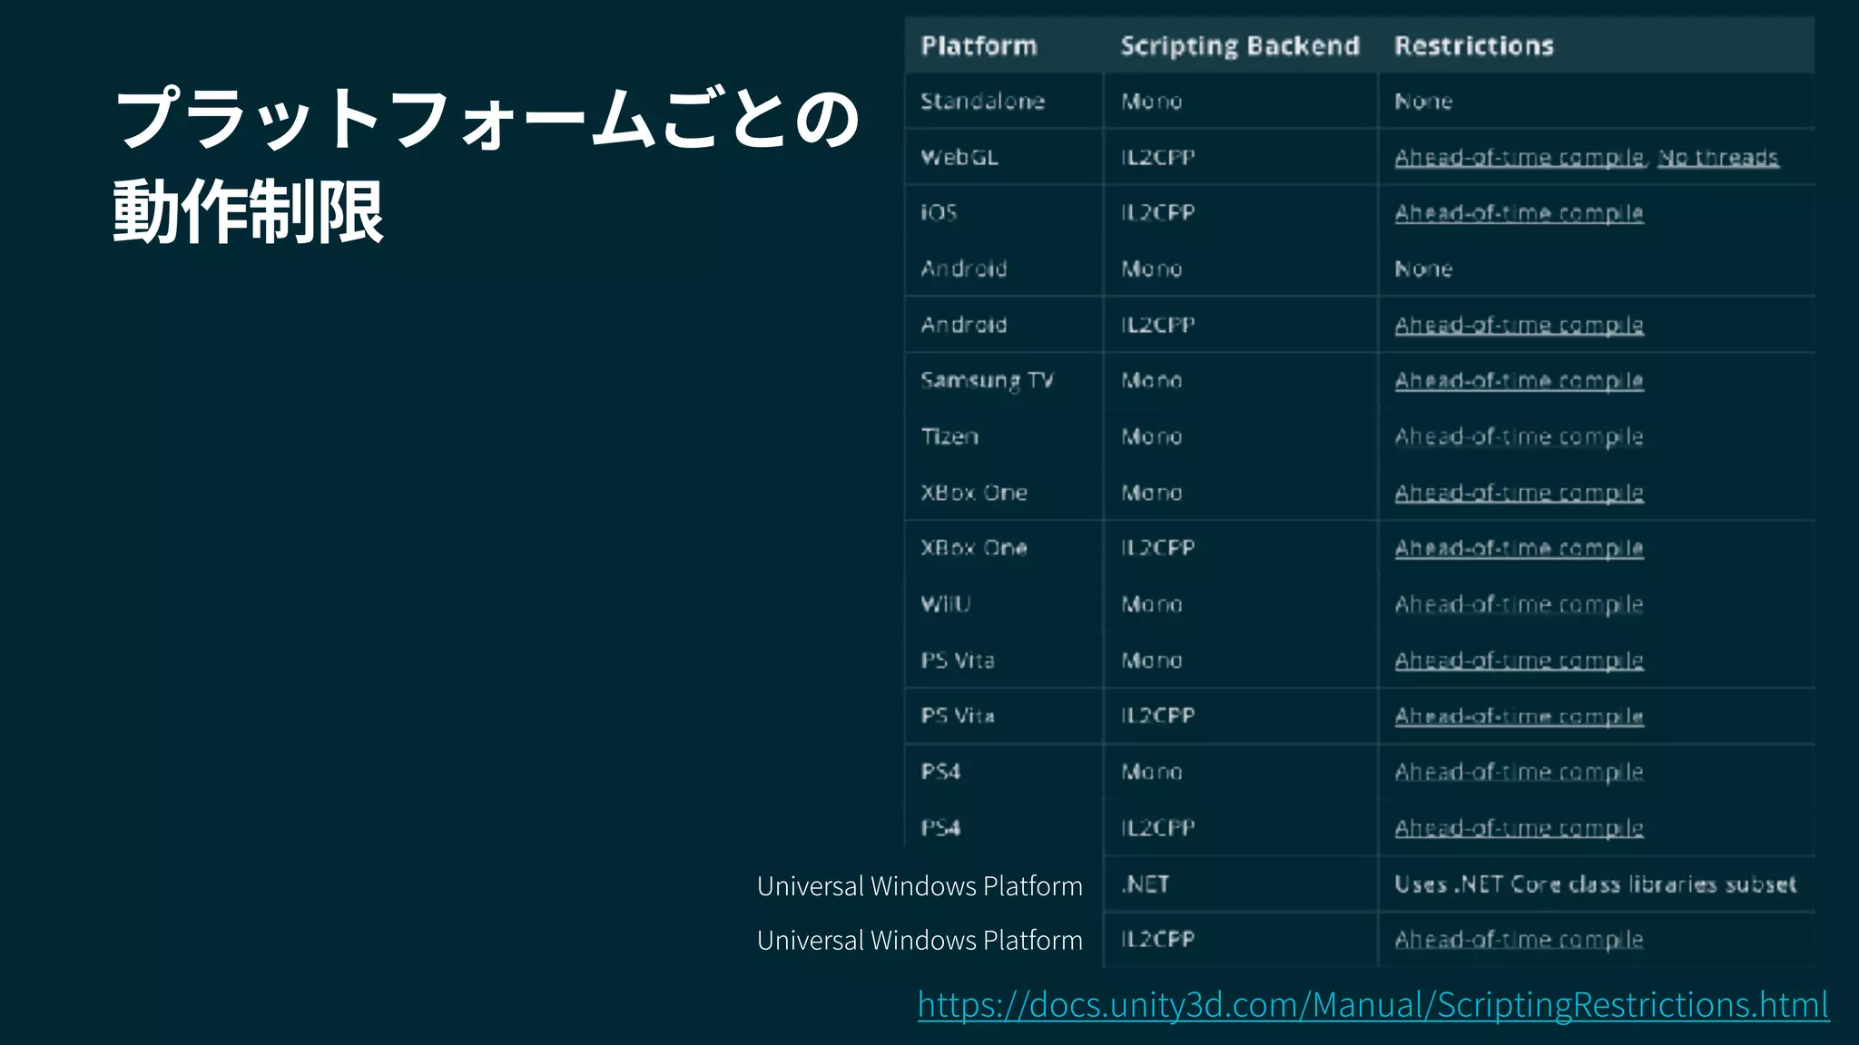1859x1045 pixels.
Task: Open 'Ahead-of-time compile' link in Samsung TV row
Action: [x=1520, y=381]
